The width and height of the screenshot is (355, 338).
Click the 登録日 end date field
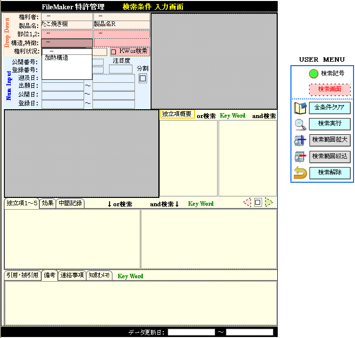[x=113, y=104]
